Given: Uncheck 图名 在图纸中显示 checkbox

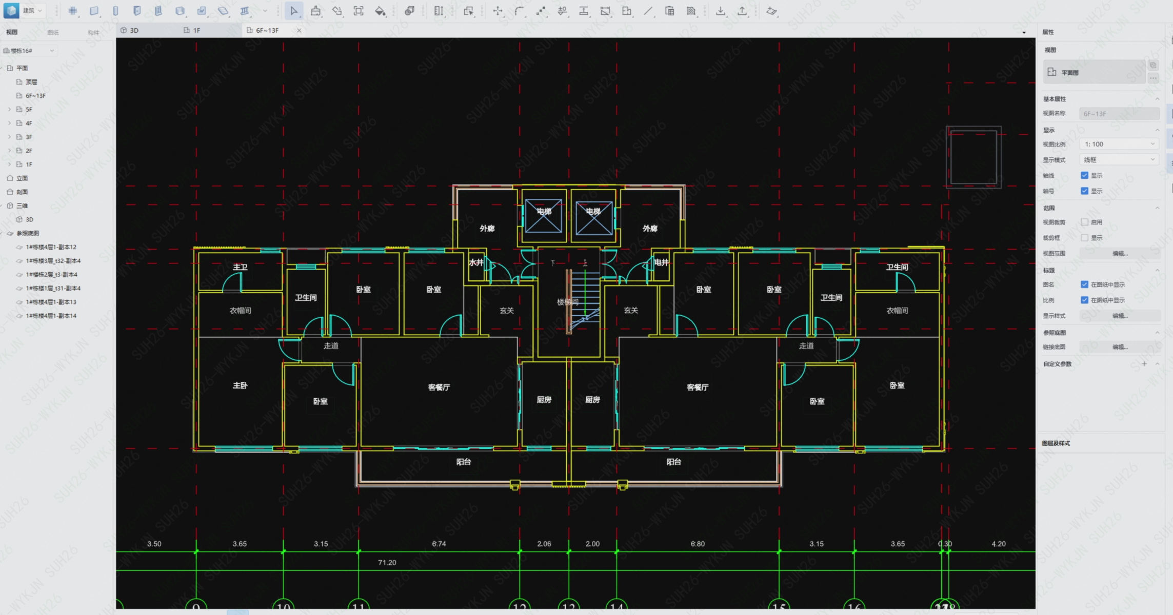Looking at the screenshot, I should point(1084,284).
